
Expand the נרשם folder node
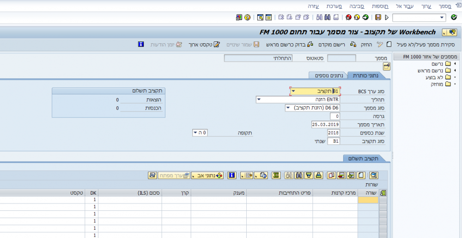(x=455, y=64)
